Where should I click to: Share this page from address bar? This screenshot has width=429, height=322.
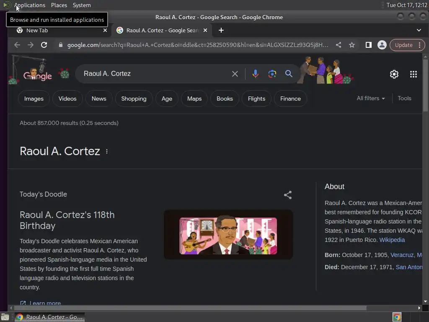pos(339,45)
